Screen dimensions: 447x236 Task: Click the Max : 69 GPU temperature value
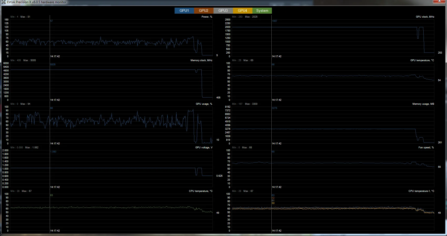click(x=248, y=60)
